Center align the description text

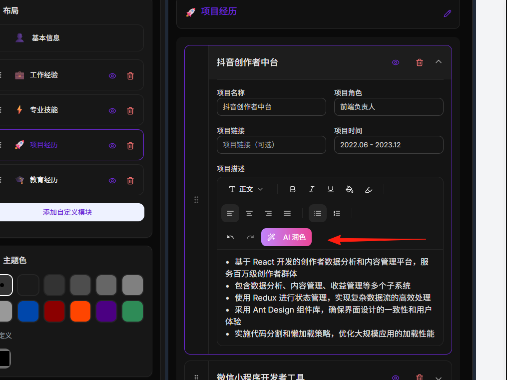tap(249, 213)
